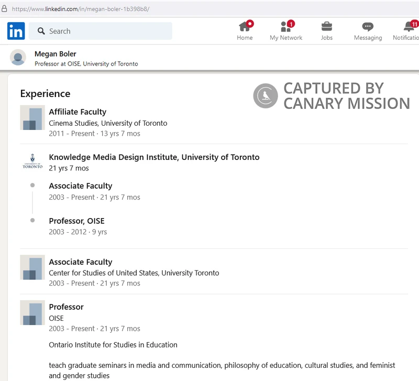Click Associate Faculty title above Center for Studies
The image size is (419, 381).
pos(81,262)
